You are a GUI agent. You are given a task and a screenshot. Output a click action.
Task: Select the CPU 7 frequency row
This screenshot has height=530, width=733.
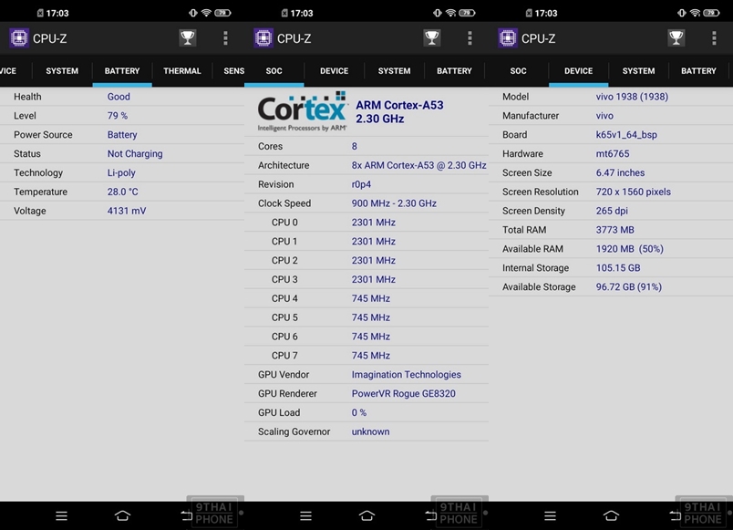(x=366, y=356)
